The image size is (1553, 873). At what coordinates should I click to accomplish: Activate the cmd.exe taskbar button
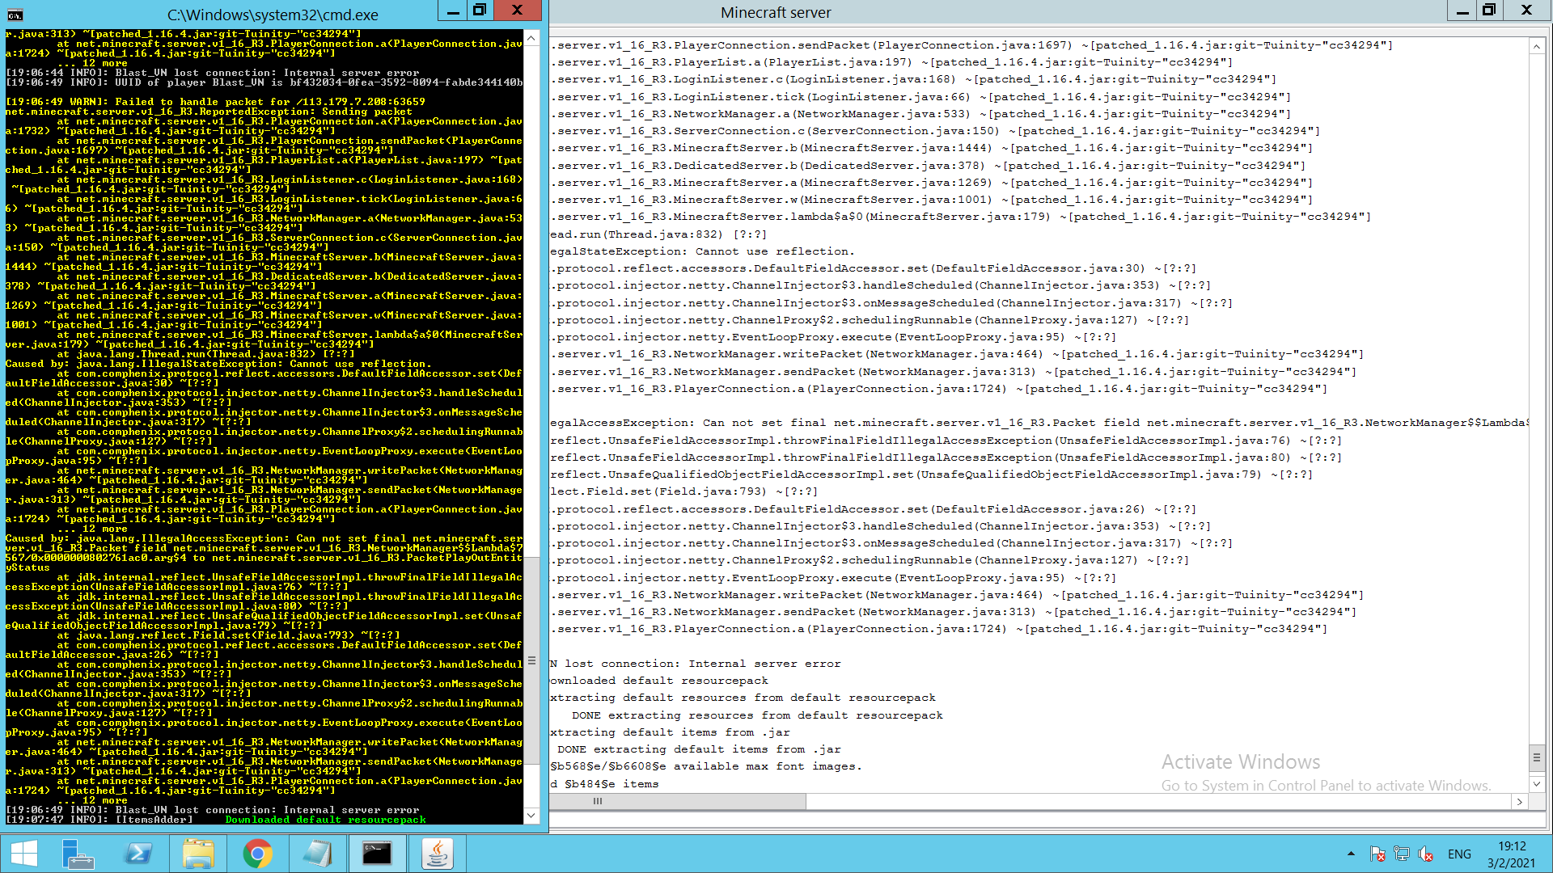coord(377,854)
